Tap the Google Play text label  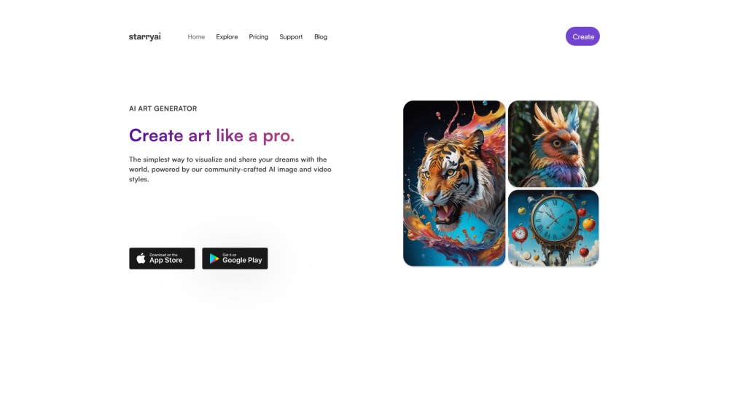(x=242, y=261)
